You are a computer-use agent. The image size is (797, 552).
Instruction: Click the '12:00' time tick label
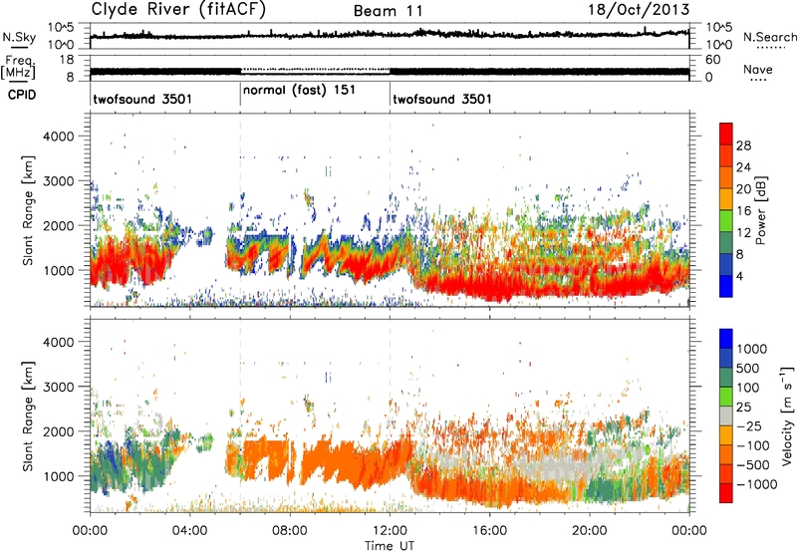(x=390, y=530)
